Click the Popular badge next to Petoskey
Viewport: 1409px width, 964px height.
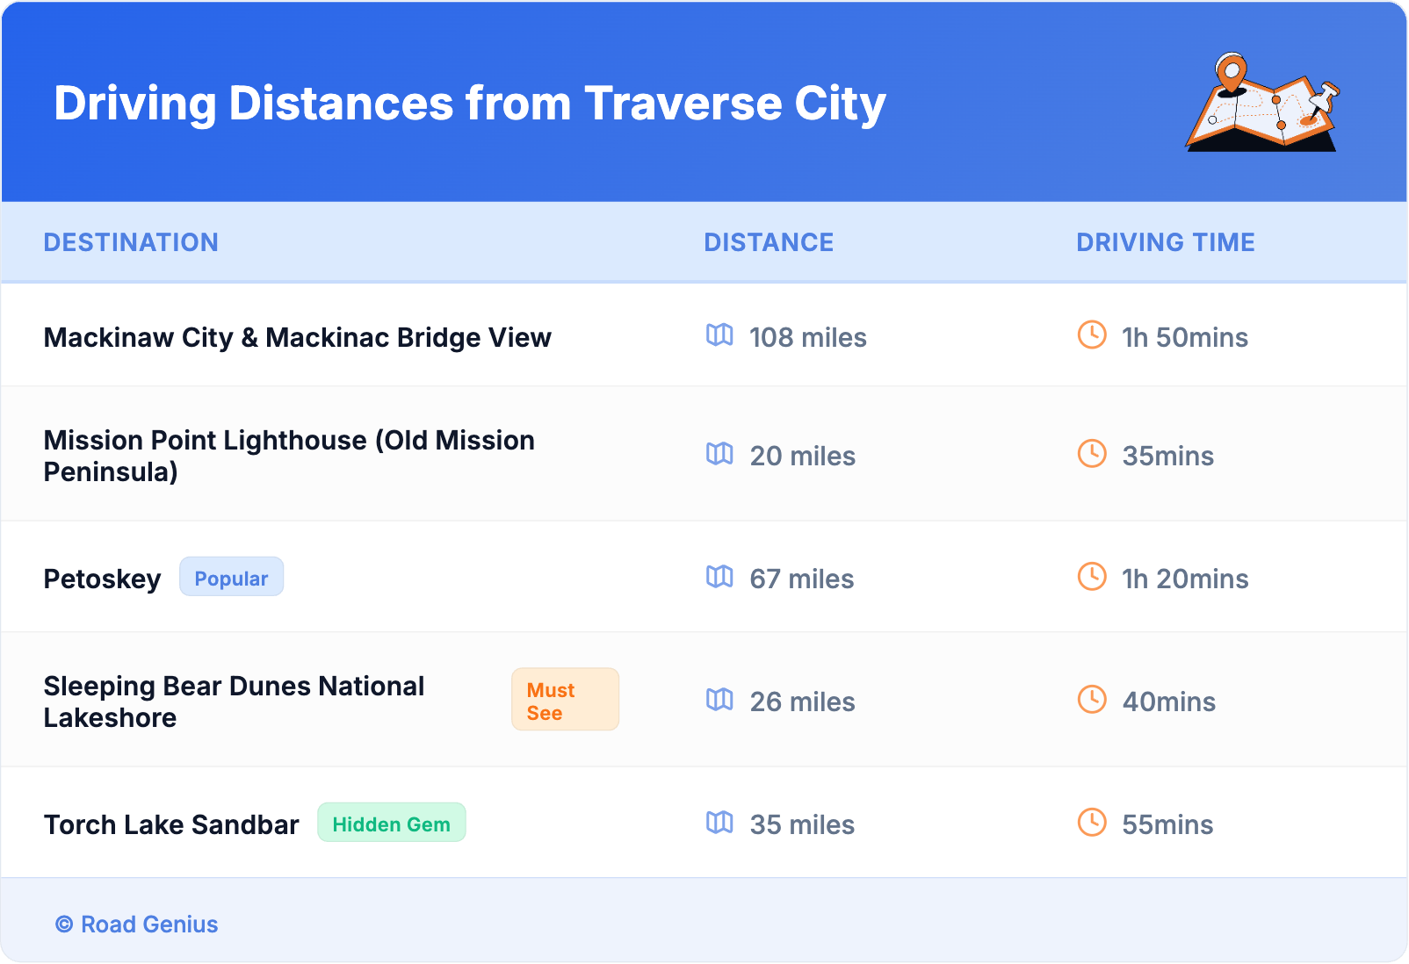pos(231,577)
